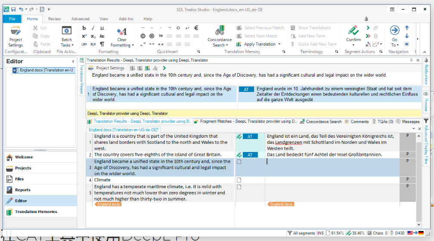The image size is (434, 241).
Task: Switch to the Concordance Search tab
Action: (321, 121)
